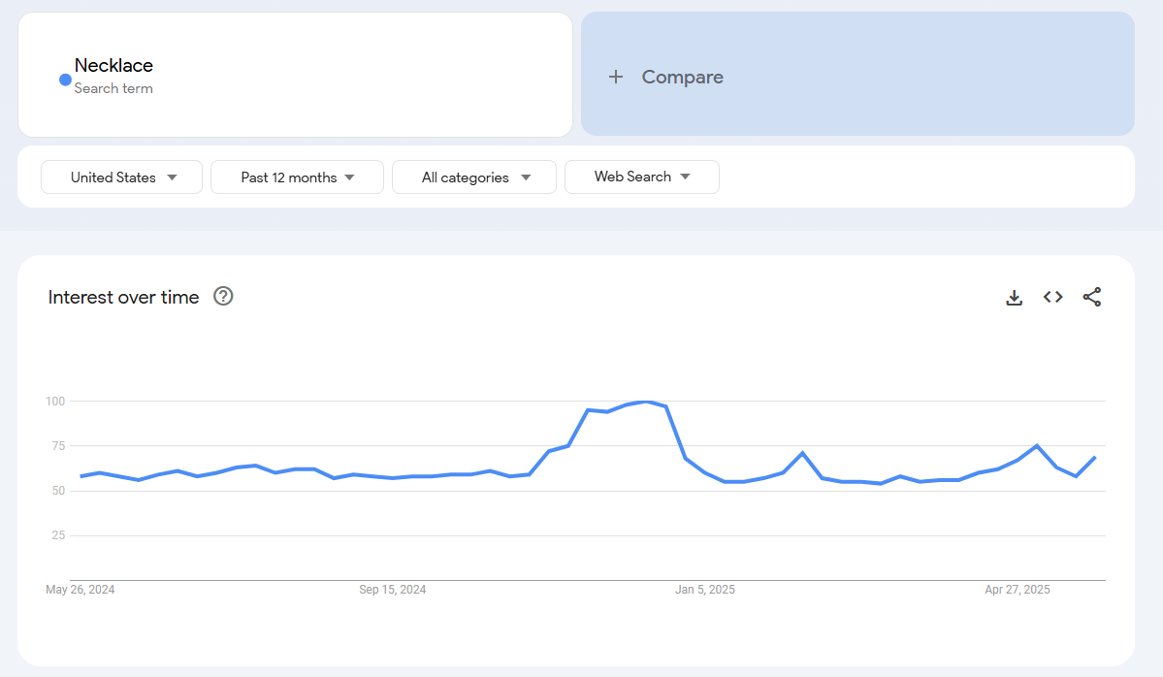Click the blue dot beside Necklace
1163x677 pixels.
pos(65,80)
